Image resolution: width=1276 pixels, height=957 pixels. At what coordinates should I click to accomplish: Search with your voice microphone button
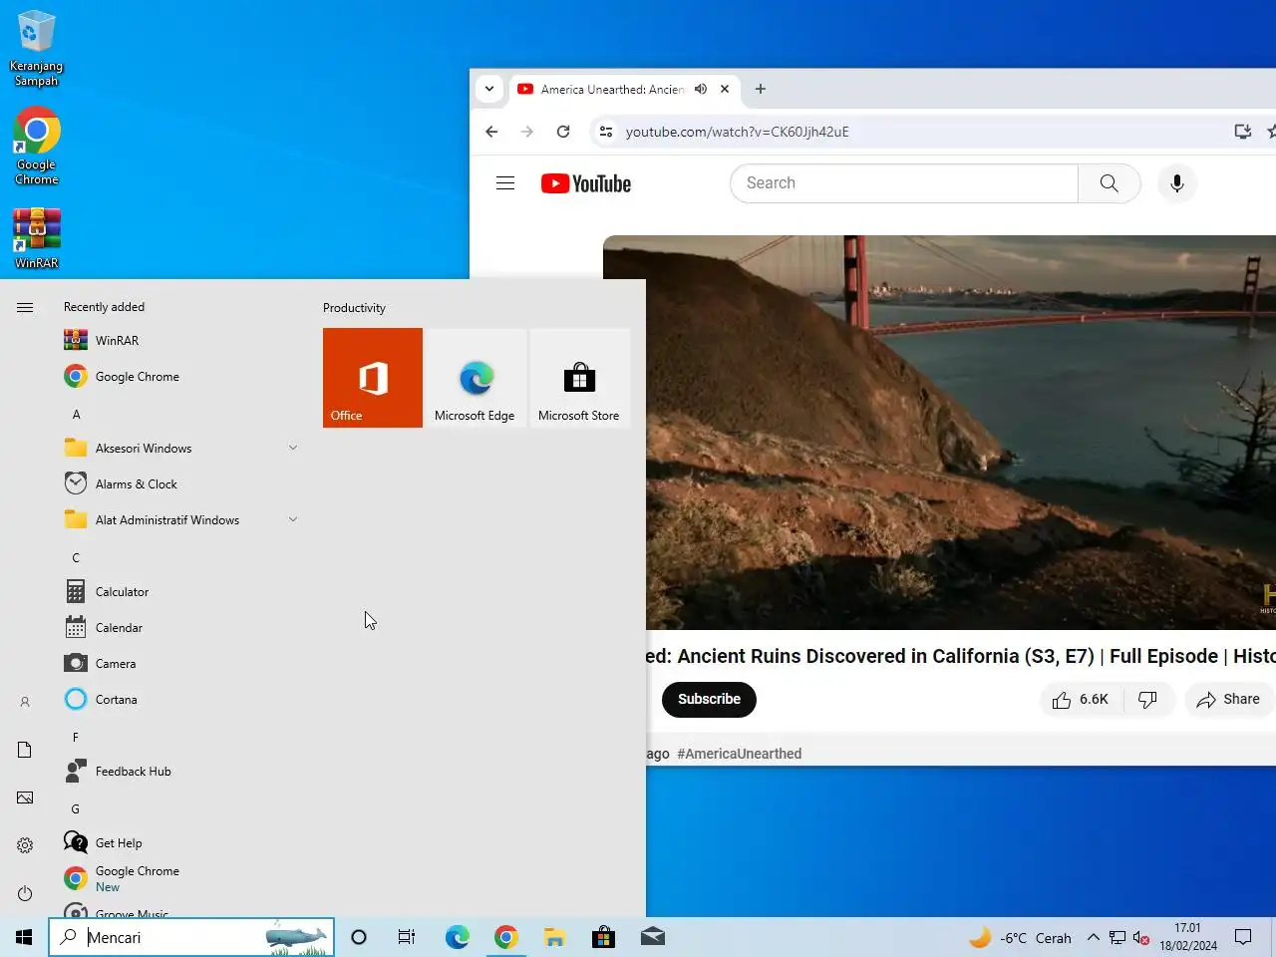[1177, 183]
